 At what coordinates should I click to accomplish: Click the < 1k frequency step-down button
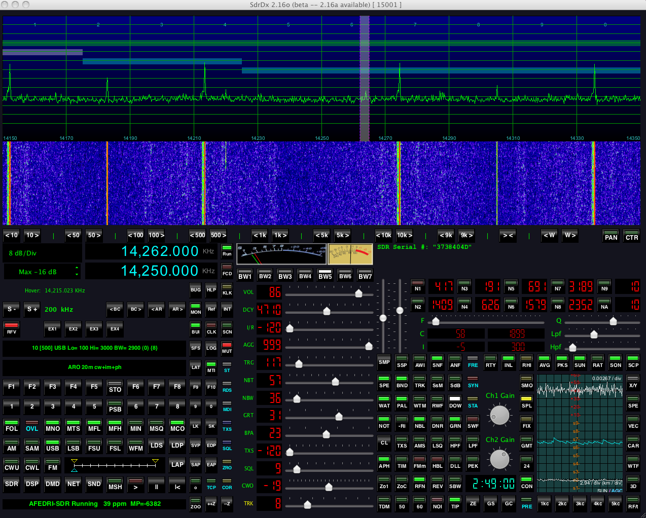[x=260, y=235]
